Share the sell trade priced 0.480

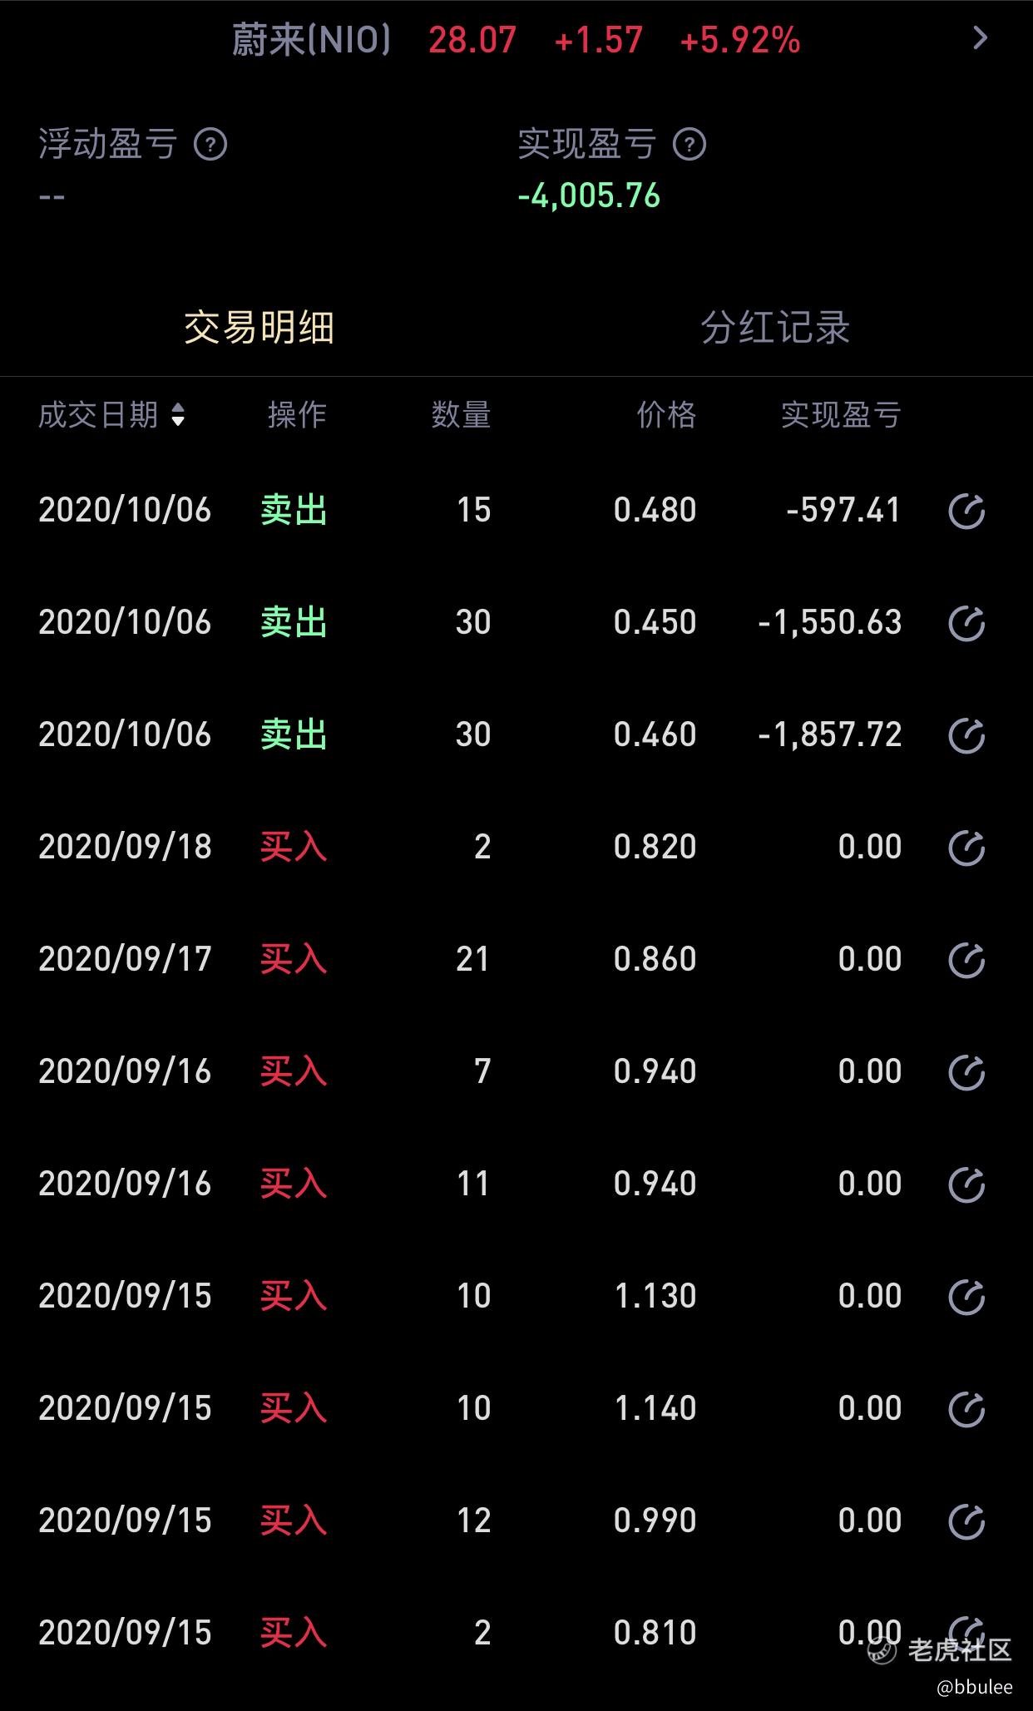(966, 511)
